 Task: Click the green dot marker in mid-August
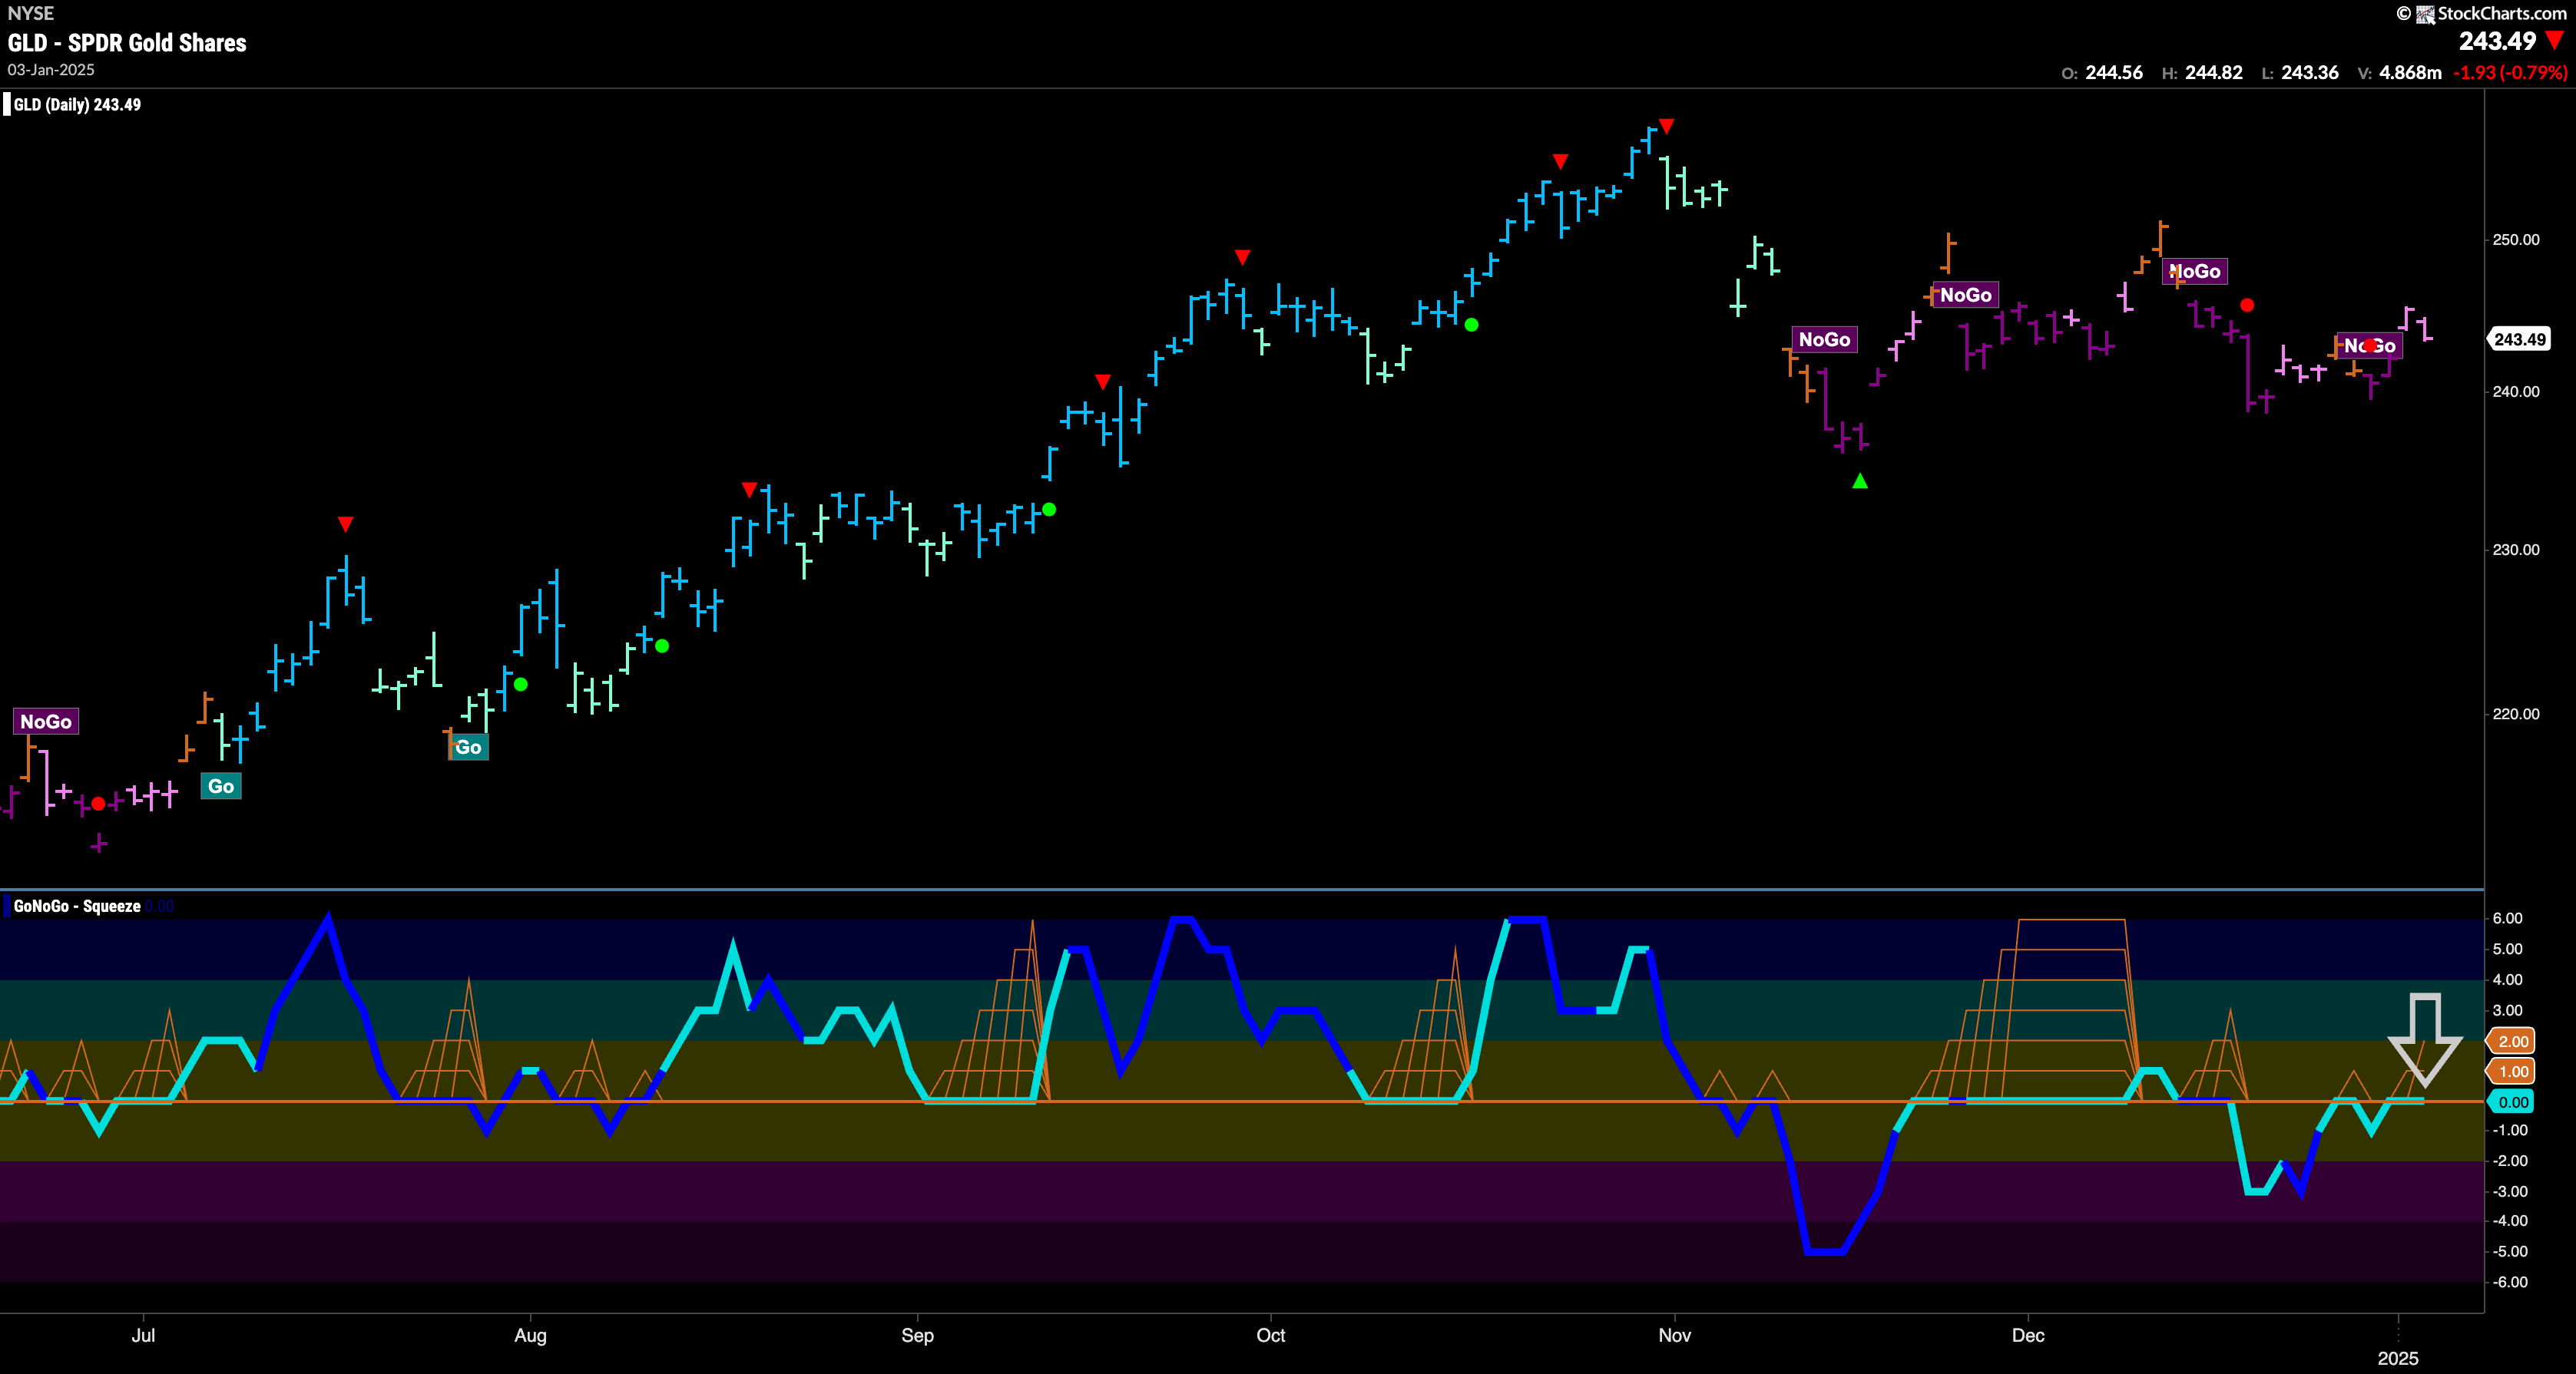tap(662, 646)
